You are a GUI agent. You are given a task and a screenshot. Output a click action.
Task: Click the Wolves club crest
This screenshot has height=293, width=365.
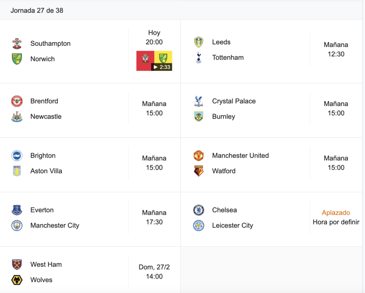[17, 280]
